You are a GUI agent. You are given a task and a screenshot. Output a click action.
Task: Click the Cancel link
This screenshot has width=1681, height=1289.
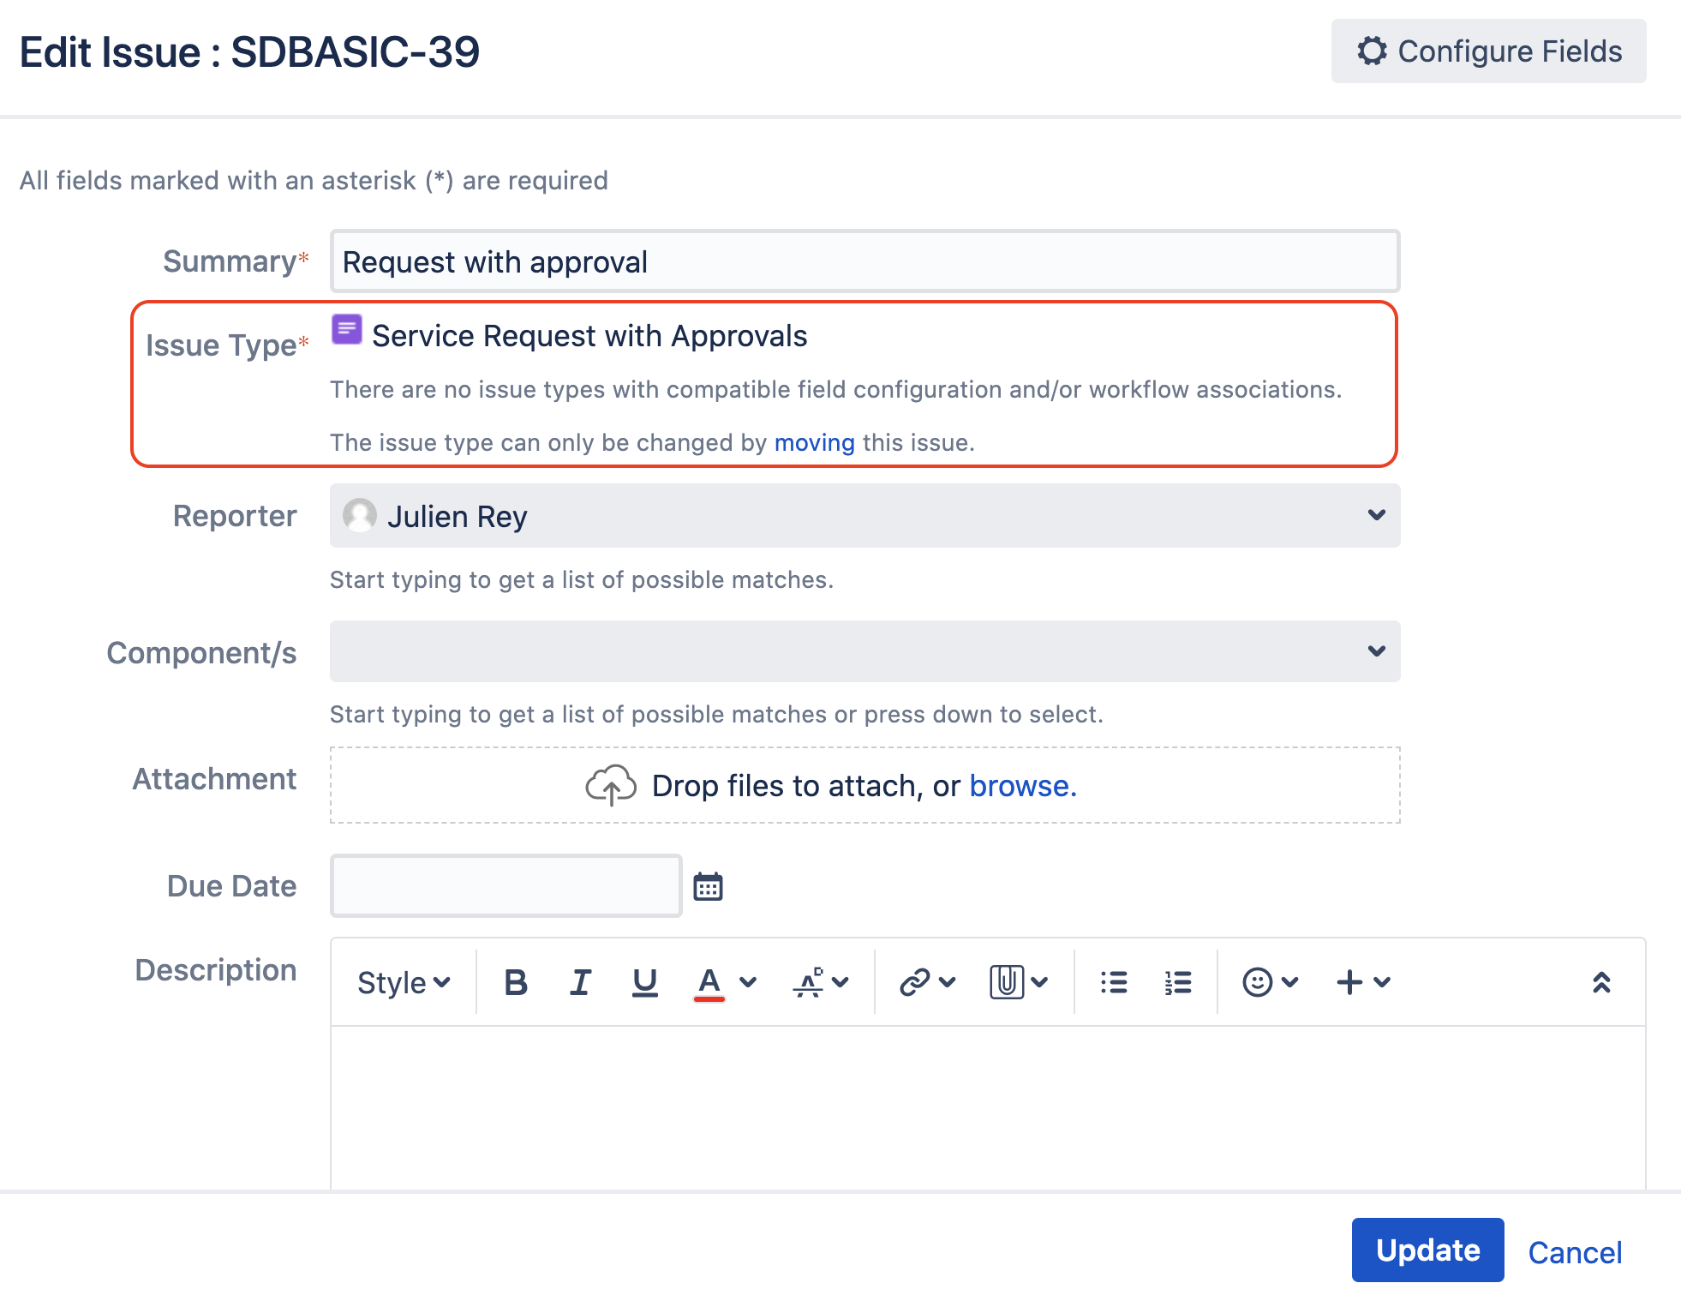tap(1575, 1252)
